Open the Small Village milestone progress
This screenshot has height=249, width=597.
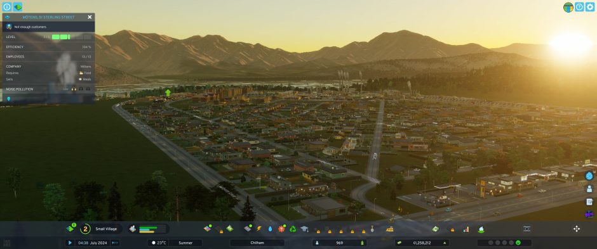click(95, 229)
